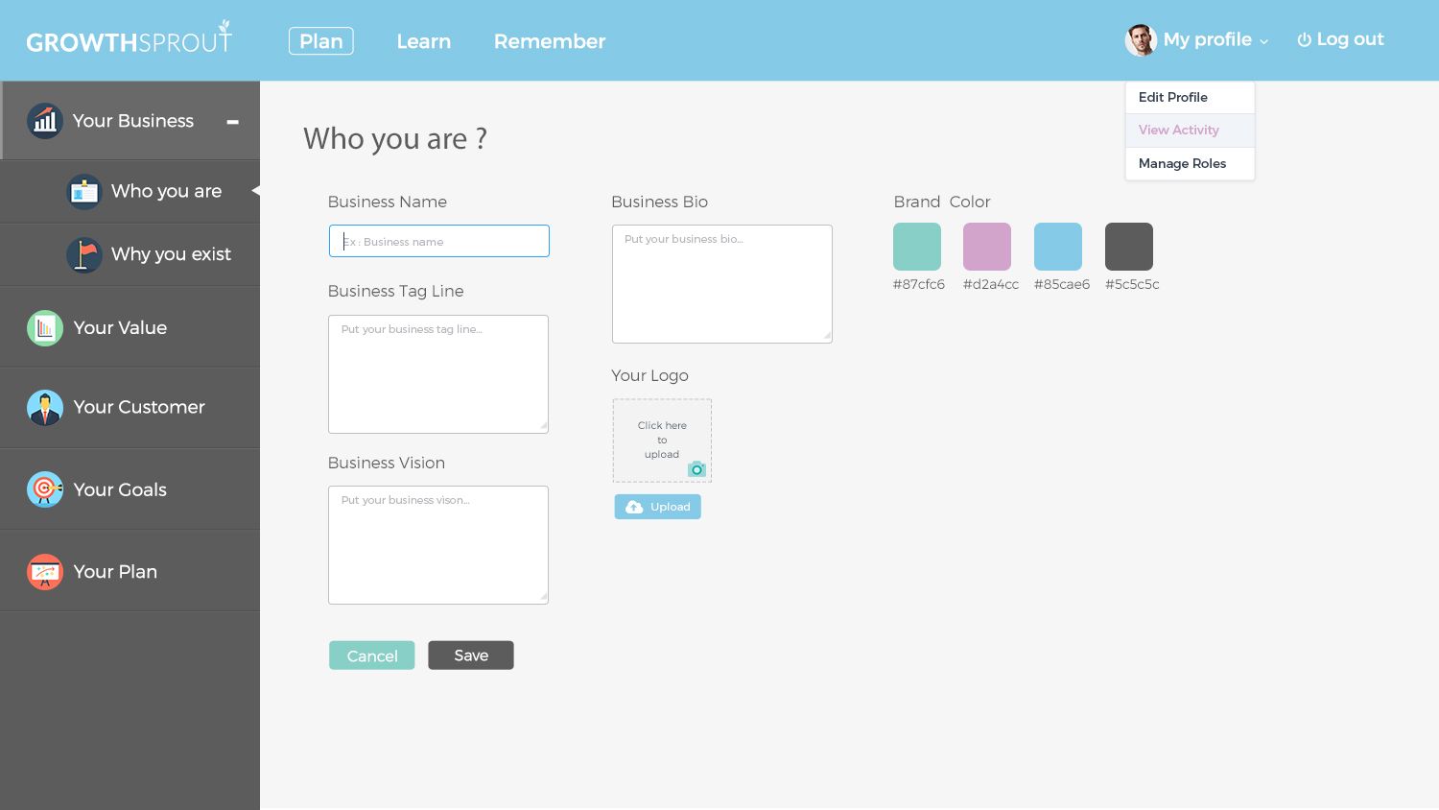
Task: Click the My profile label
Action: [1208, 39]
